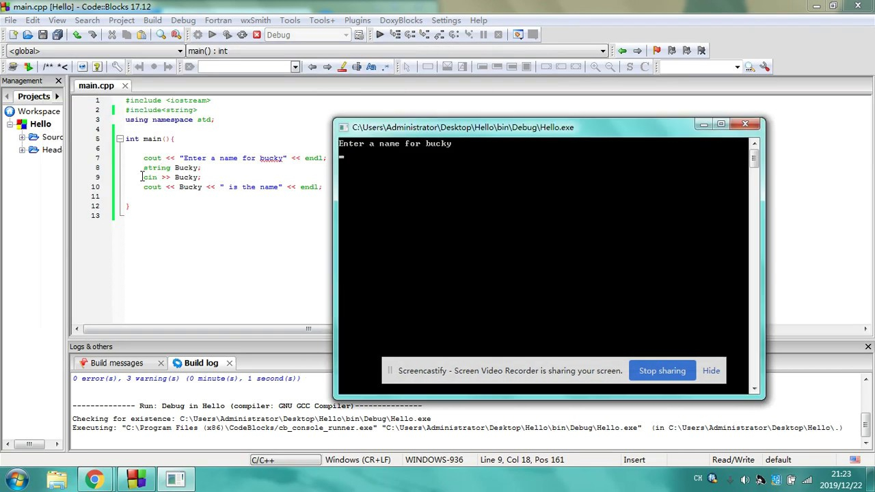875x492 pixels.
Task: Close the main.cpp tab
Action: pos(125,85)
